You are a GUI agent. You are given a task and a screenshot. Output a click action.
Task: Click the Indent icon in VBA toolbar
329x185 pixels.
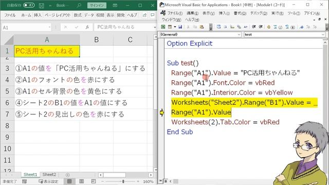pyautogui.click(x=254, y=27)
